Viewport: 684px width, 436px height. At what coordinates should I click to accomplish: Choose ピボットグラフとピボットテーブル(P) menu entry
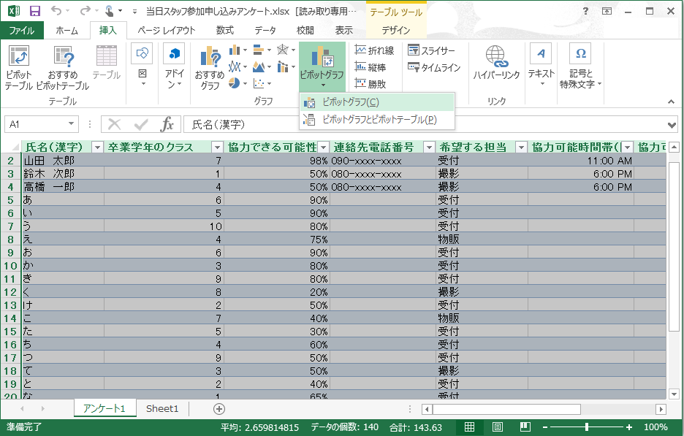[377, 120]
